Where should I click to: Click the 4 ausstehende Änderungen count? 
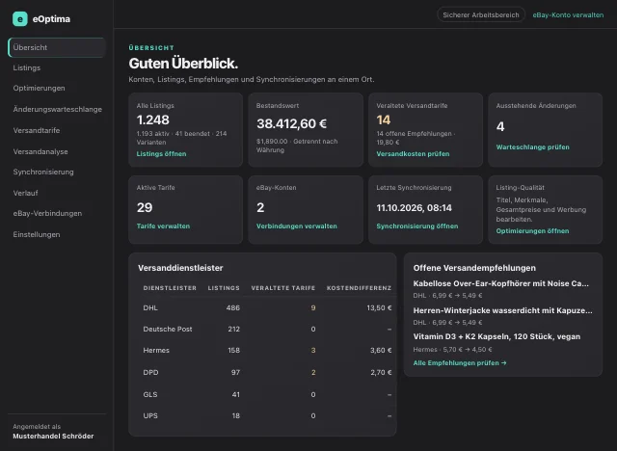(x=500, y=126)
